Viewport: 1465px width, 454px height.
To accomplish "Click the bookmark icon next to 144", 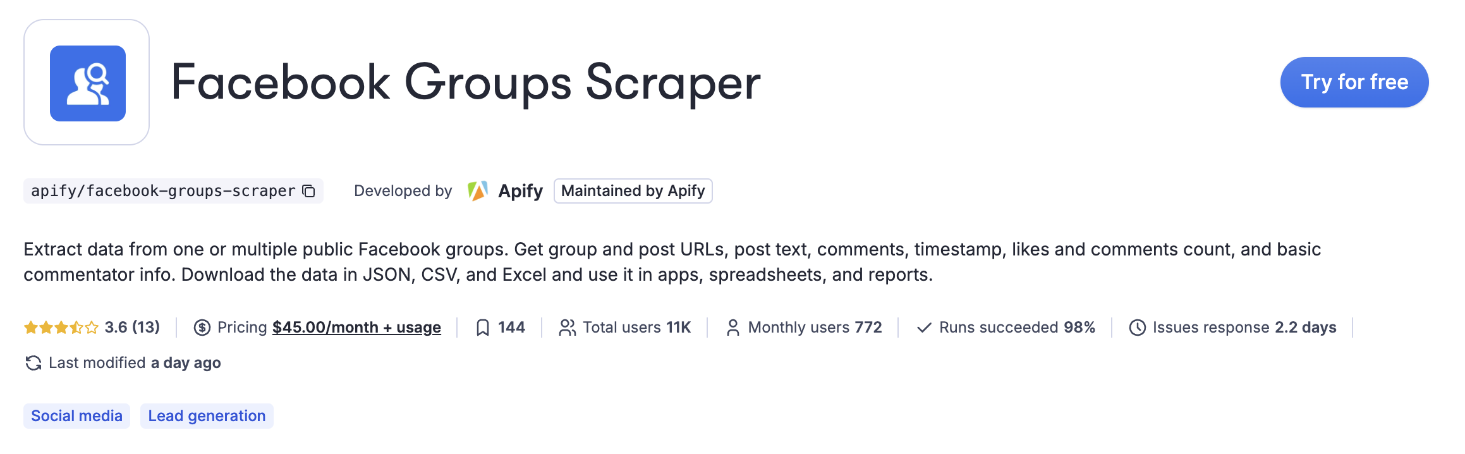I will coord(482,328).
